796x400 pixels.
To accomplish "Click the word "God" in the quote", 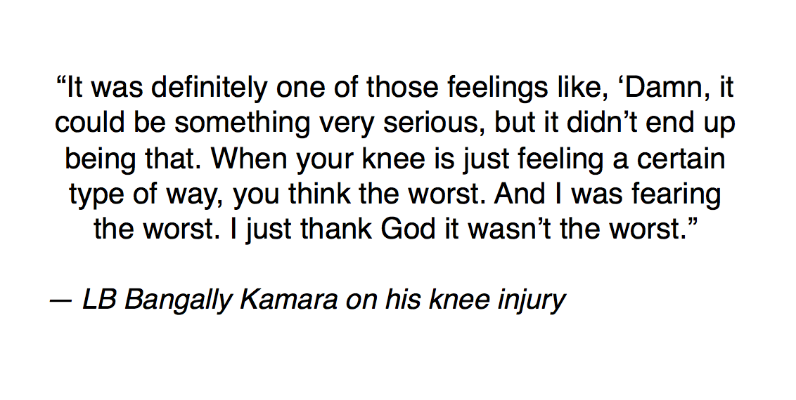I will coord(407,228).
